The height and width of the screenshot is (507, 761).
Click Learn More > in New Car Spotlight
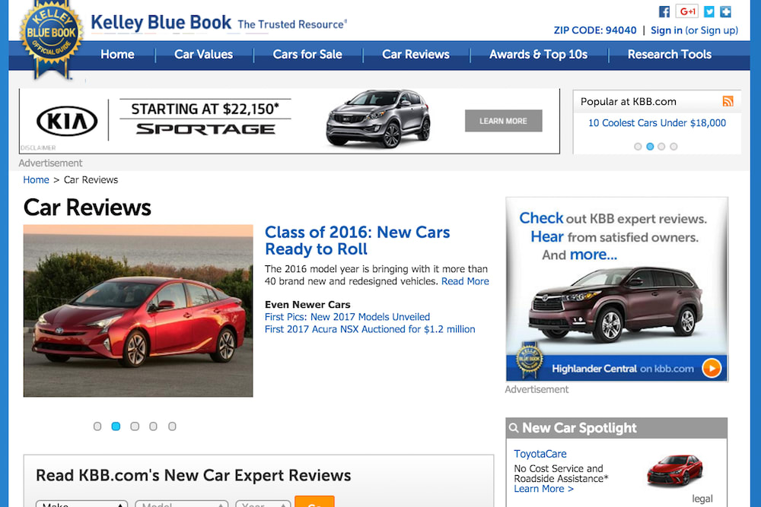(543, 489)
